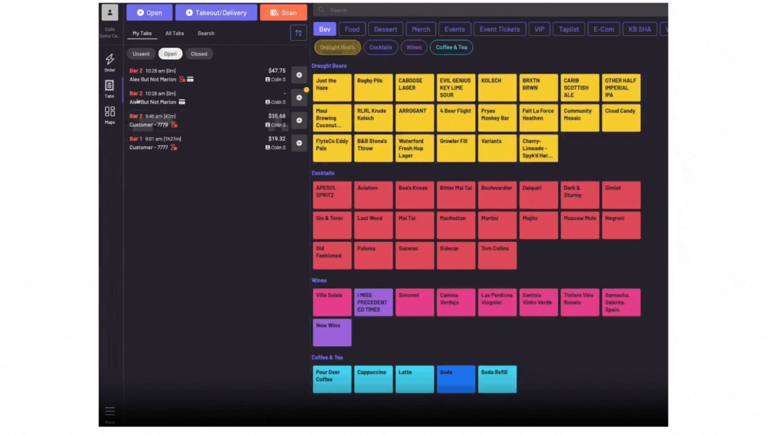Open the Order lightning bolt icon
This screenshot has height=436, width=775.
point(110,60)
